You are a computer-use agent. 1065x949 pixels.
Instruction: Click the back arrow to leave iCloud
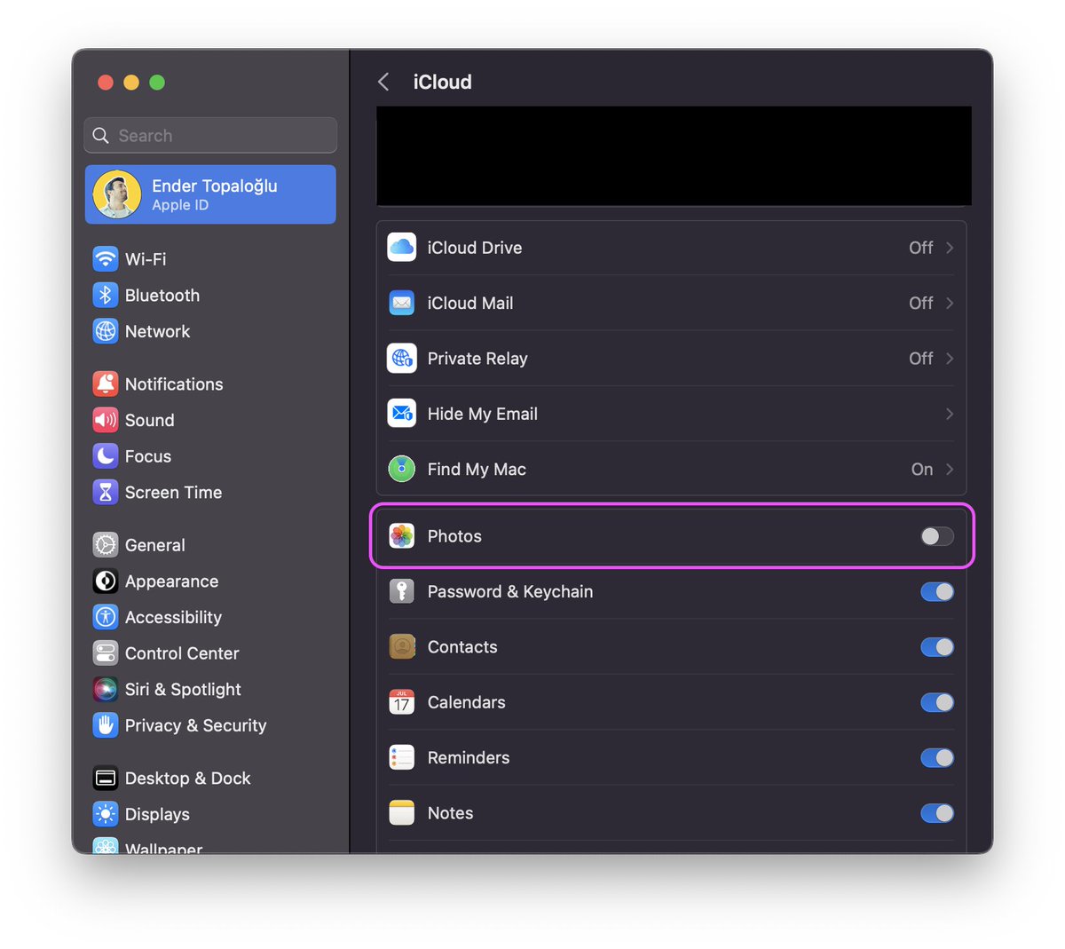point(383,81)
